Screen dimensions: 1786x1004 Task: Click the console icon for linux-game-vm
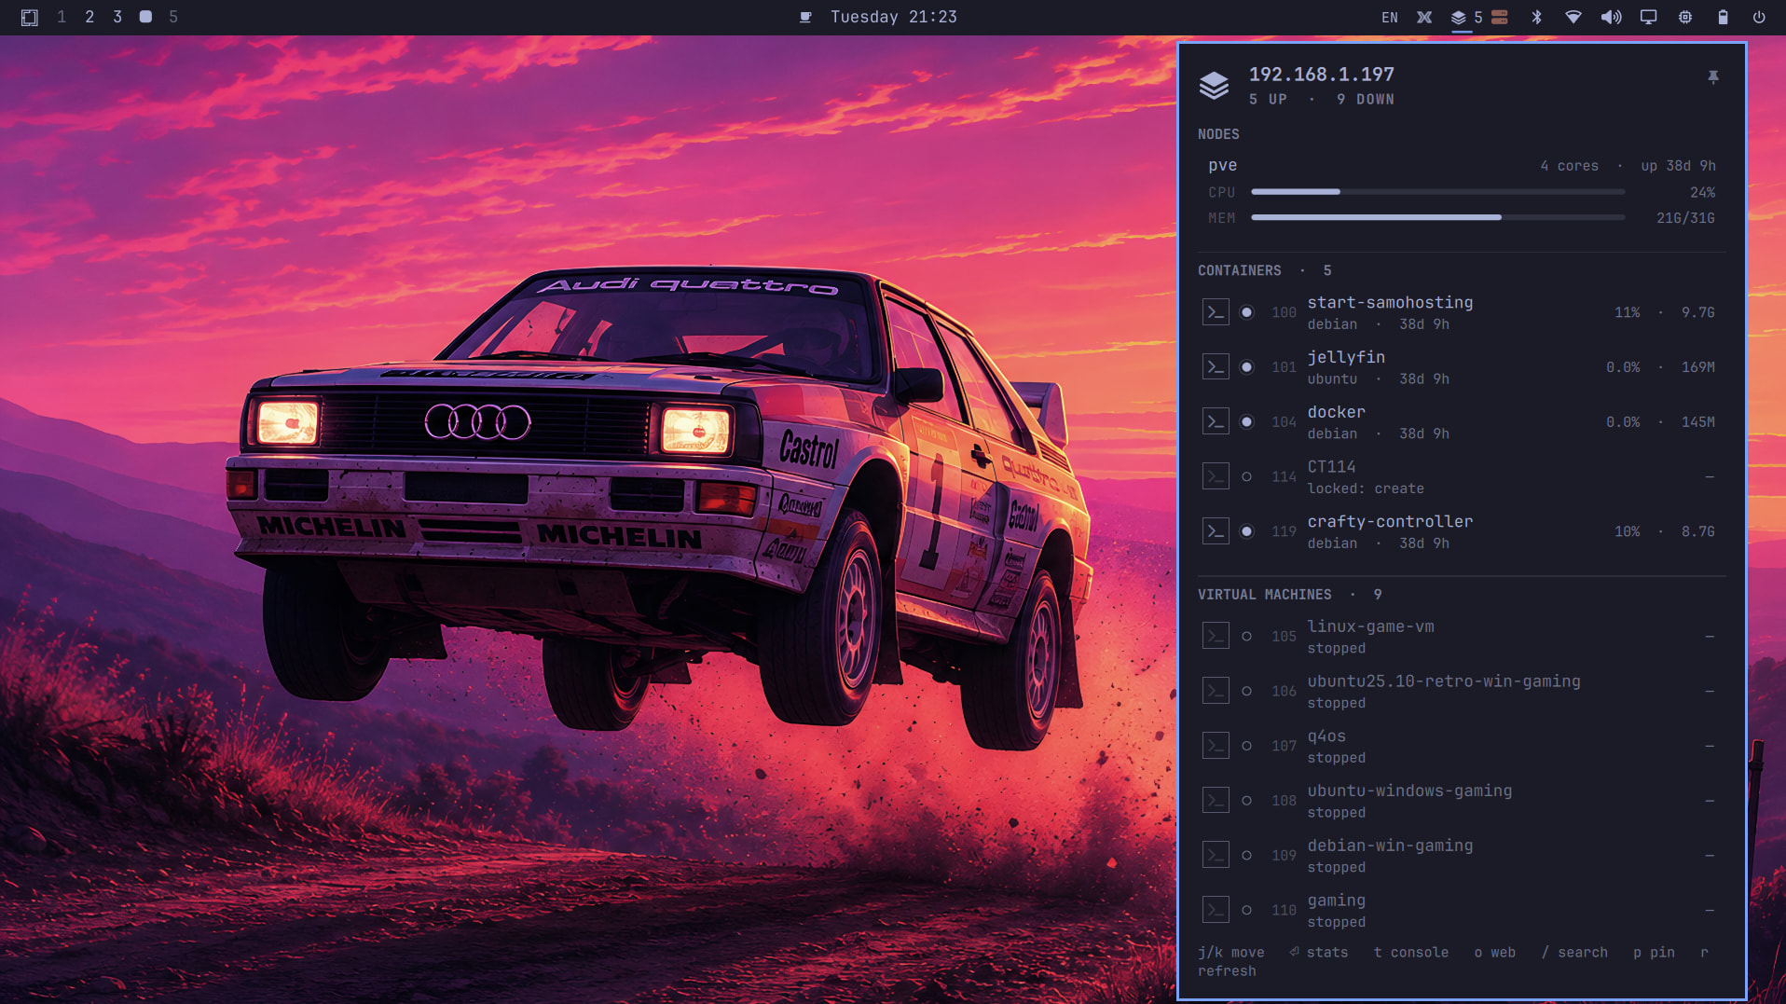1216,637
